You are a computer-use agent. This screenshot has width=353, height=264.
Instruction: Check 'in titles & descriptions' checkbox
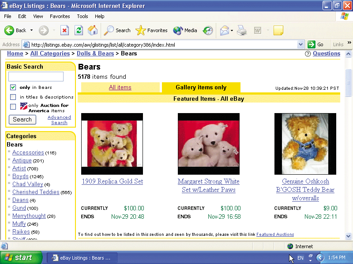(x=13, y=97)
